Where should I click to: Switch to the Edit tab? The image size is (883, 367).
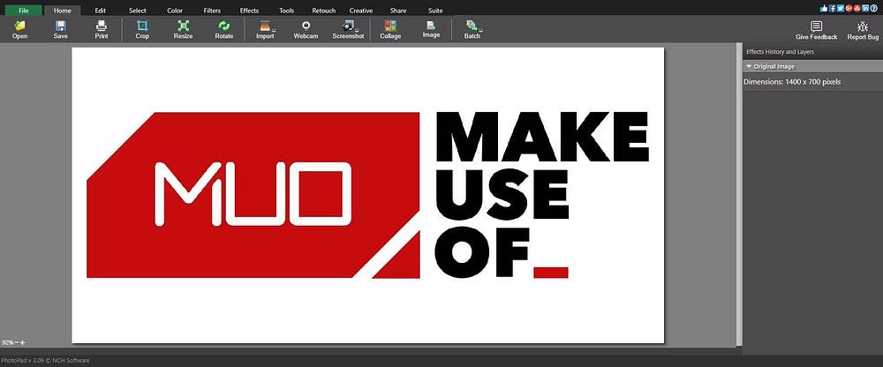click(x=101, y=10)
